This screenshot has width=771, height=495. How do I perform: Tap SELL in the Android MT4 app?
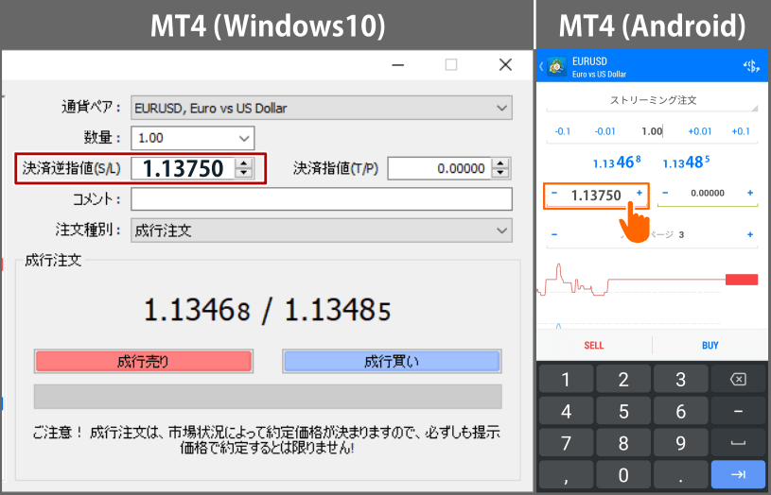(x=594, y=345)
